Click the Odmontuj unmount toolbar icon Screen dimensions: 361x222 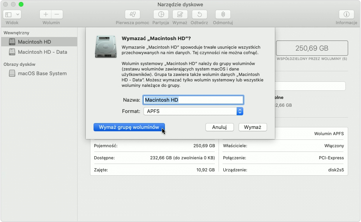pos(223,14)
